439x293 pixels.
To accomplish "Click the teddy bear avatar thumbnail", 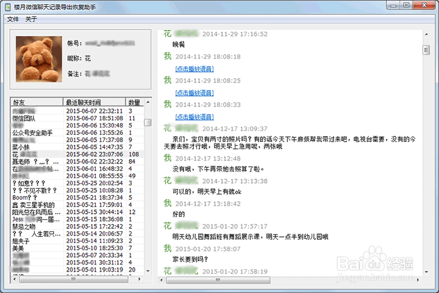I will pyautogui.click(x=39, y=59).
